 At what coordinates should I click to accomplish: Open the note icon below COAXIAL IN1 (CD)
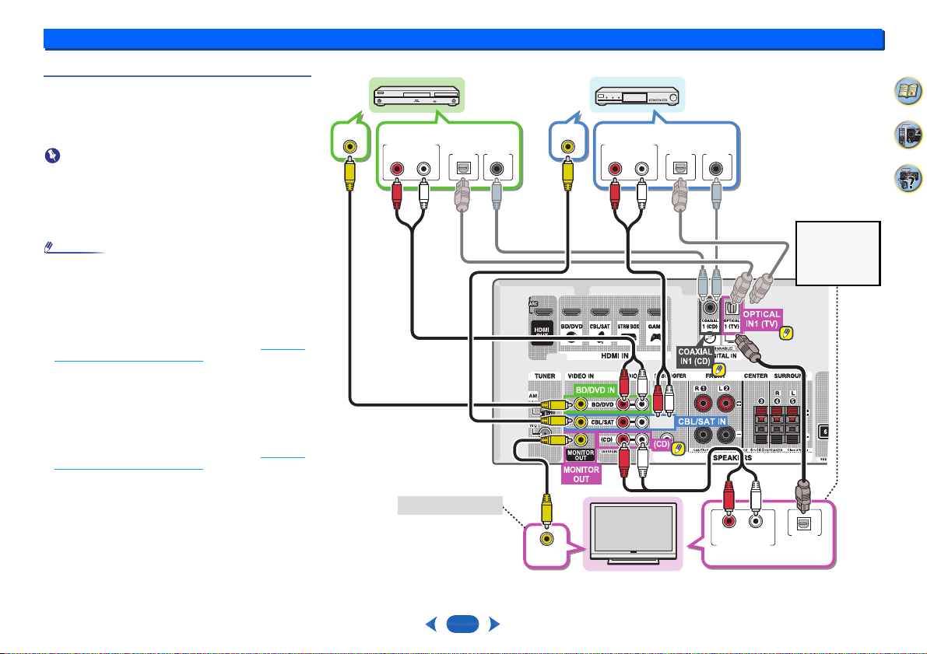pos(718,370)
